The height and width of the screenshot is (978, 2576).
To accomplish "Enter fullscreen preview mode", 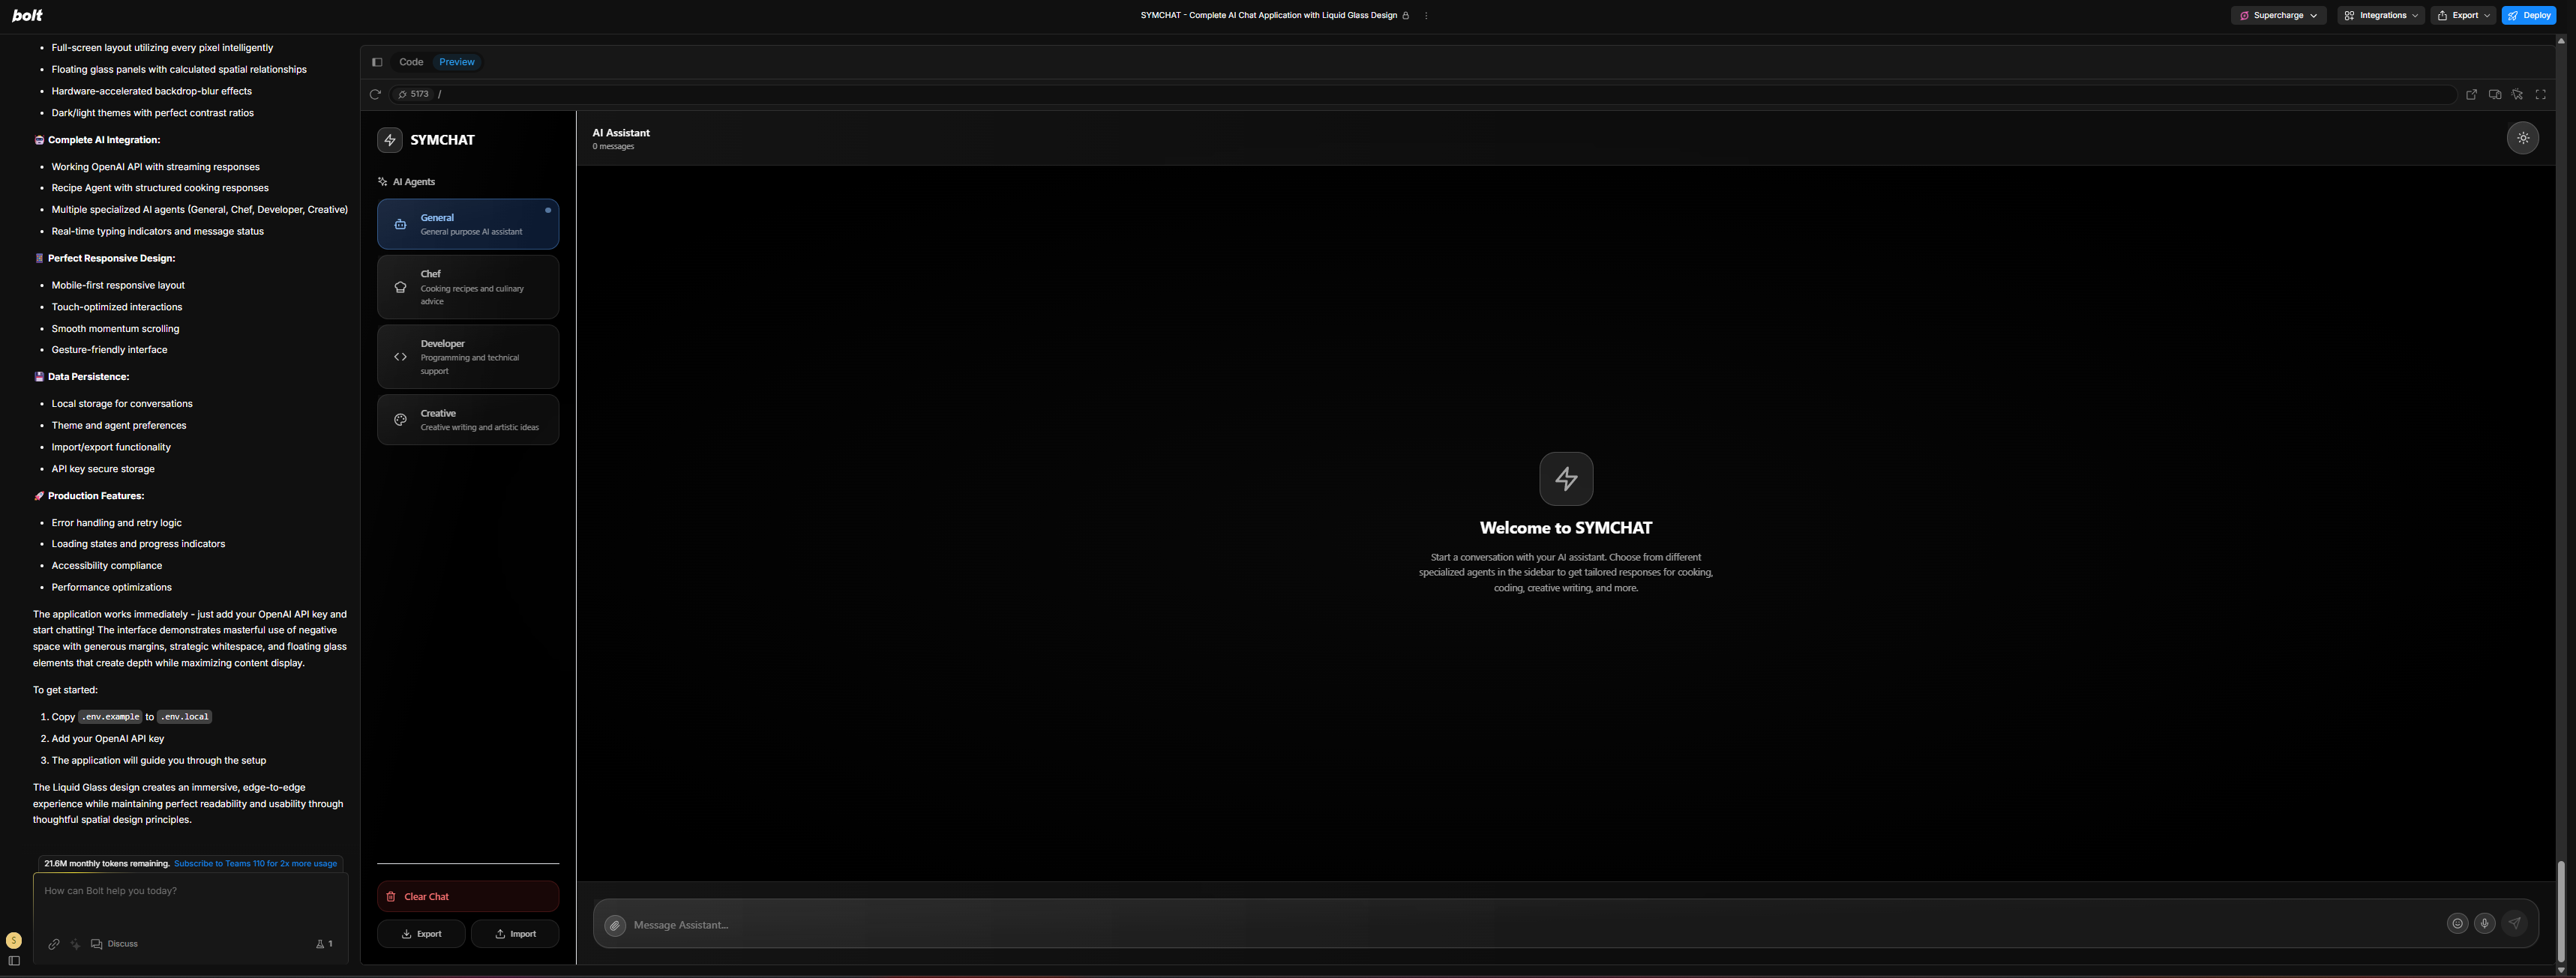I will (2540, 95).
